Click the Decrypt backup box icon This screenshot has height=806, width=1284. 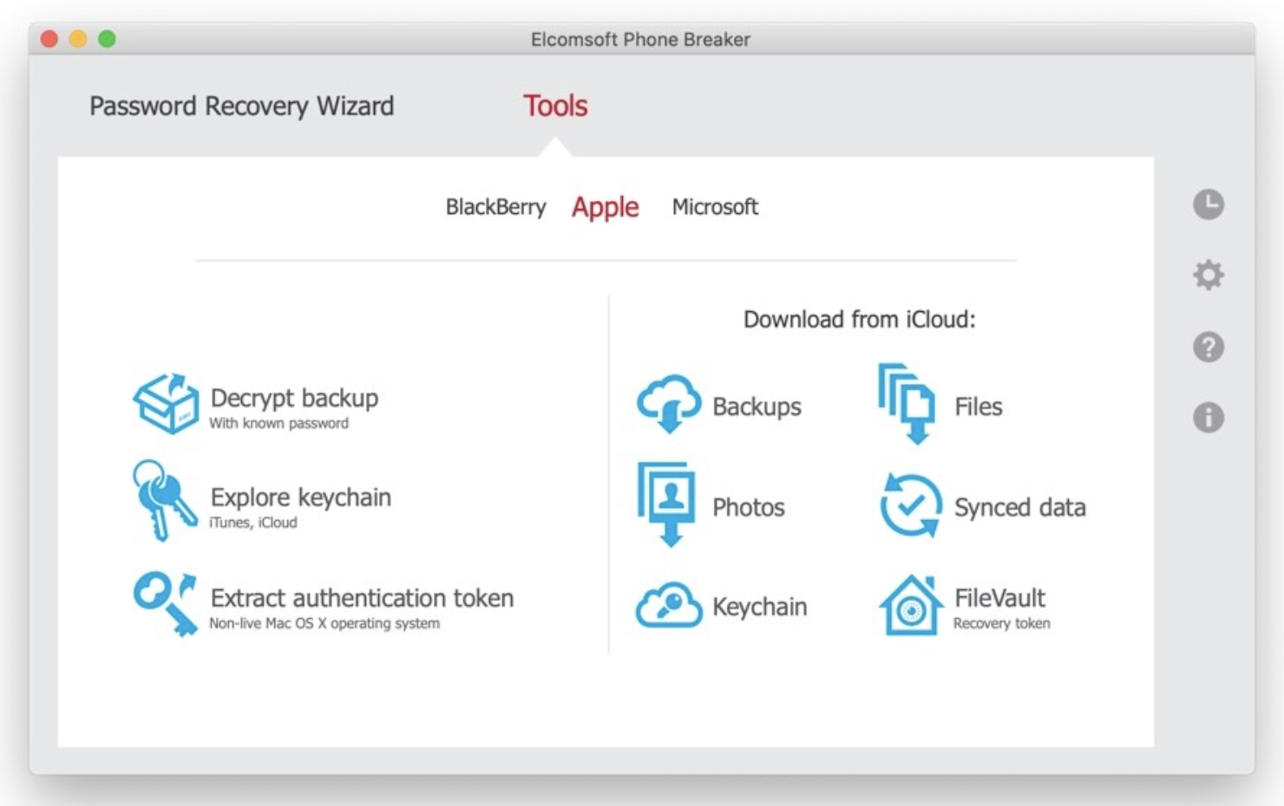[165, 403]
